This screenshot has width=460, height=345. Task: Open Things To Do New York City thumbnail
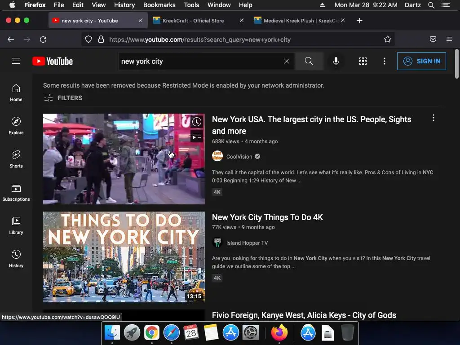124,257
